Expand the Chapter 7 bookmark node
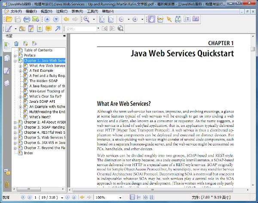This screenshot has height=203, width=258. coord(15,148)
